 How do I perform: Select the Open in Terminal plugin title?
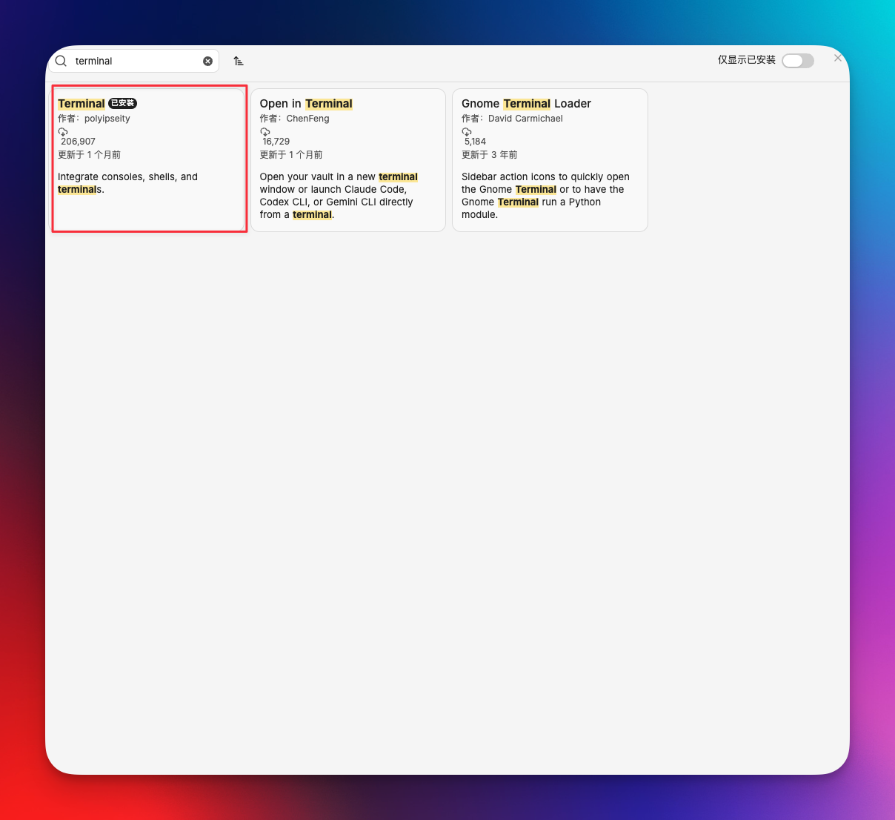pyautogui.click(x=306, y=104)
